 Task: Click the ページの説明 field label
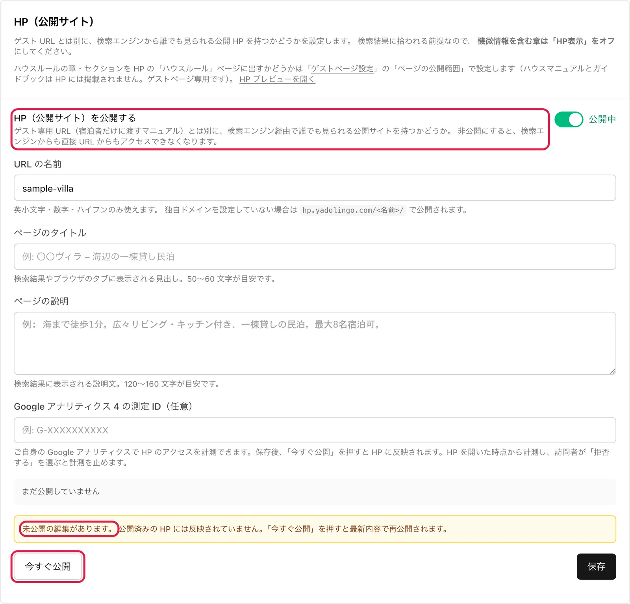(x=41, y=301)
